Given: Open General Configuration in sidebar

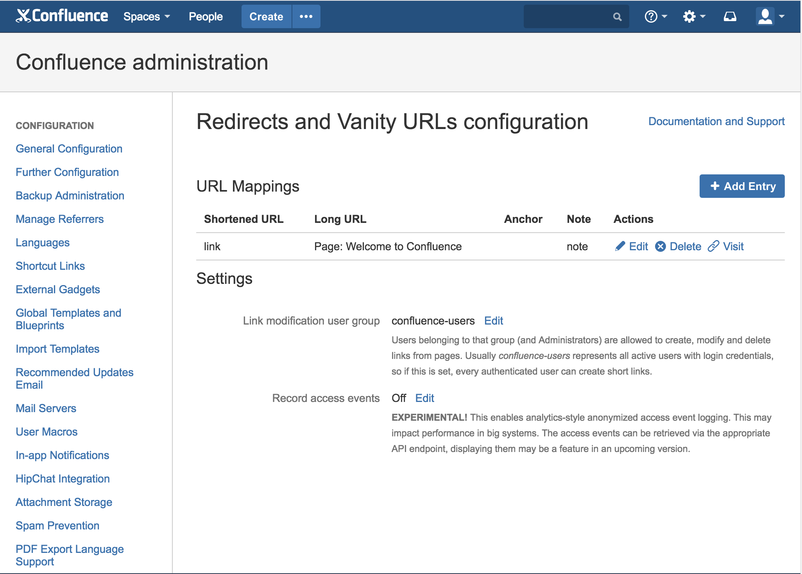Looking at the screenshot, I should (69, 149).
